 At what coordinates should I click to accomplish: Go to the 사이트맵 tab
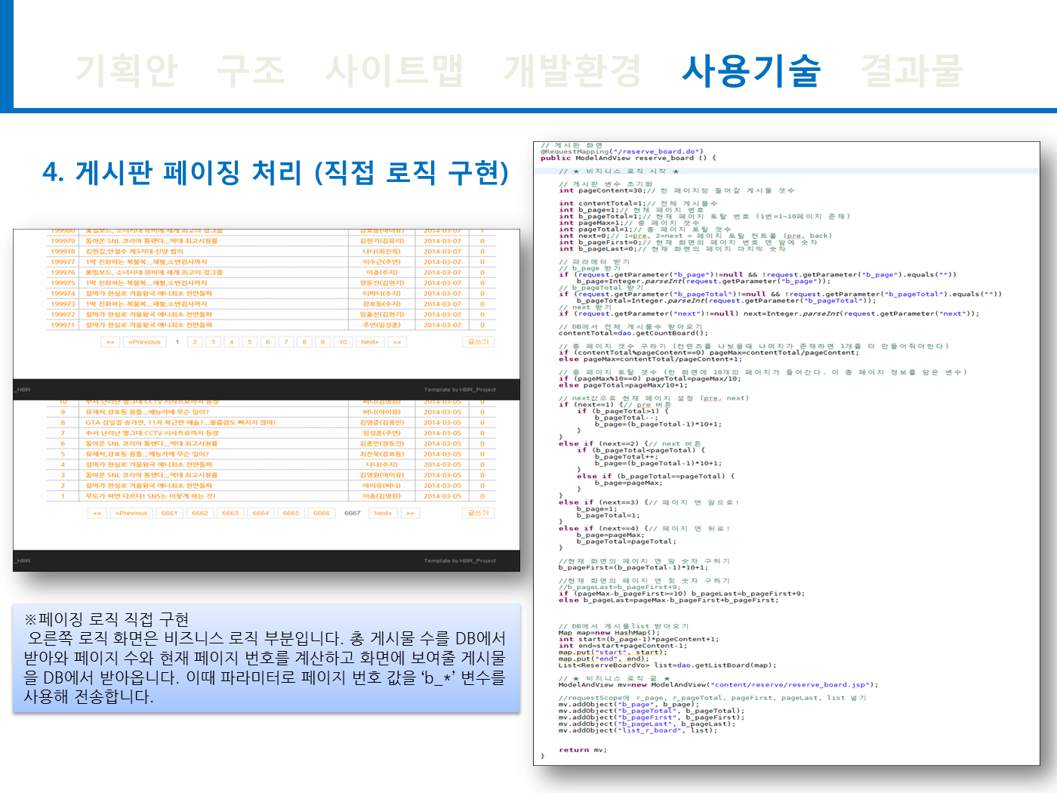click(393, 70)
